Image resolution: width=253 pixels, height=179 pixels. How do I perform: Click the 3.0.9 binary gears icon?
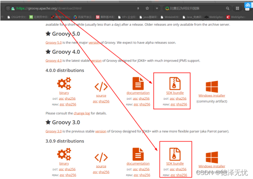[64, 154]
